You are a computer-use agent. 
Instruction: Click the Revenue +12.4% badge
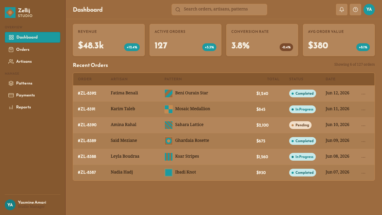(132, 47)
